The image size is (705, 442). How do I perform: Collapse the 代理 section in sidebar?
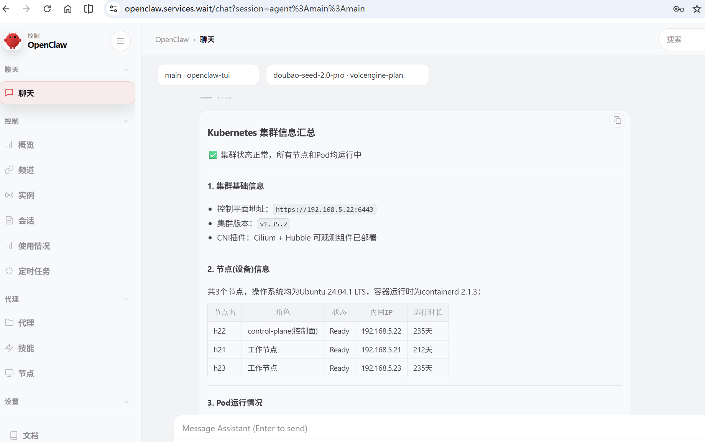pos(126,299)
